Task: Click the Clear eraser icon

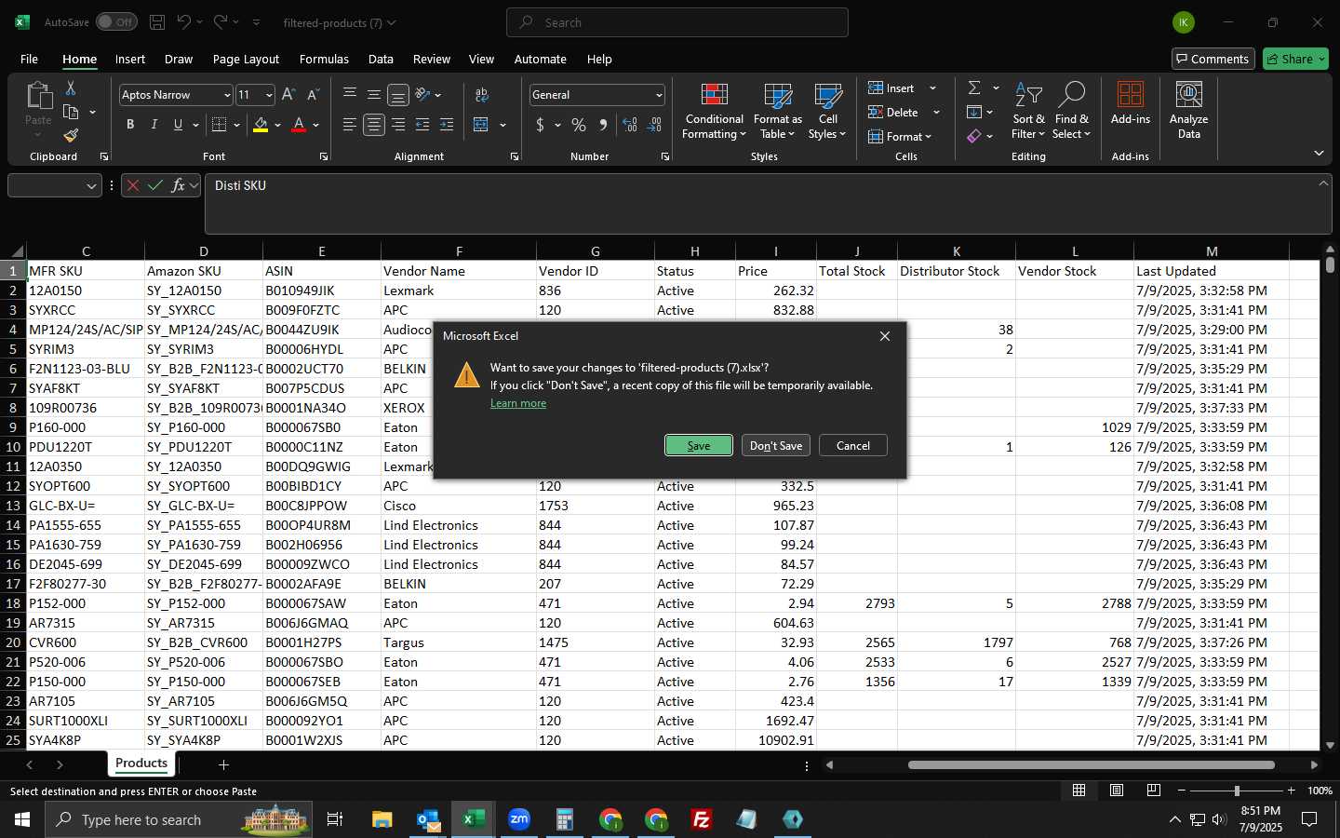Action: 974,136
